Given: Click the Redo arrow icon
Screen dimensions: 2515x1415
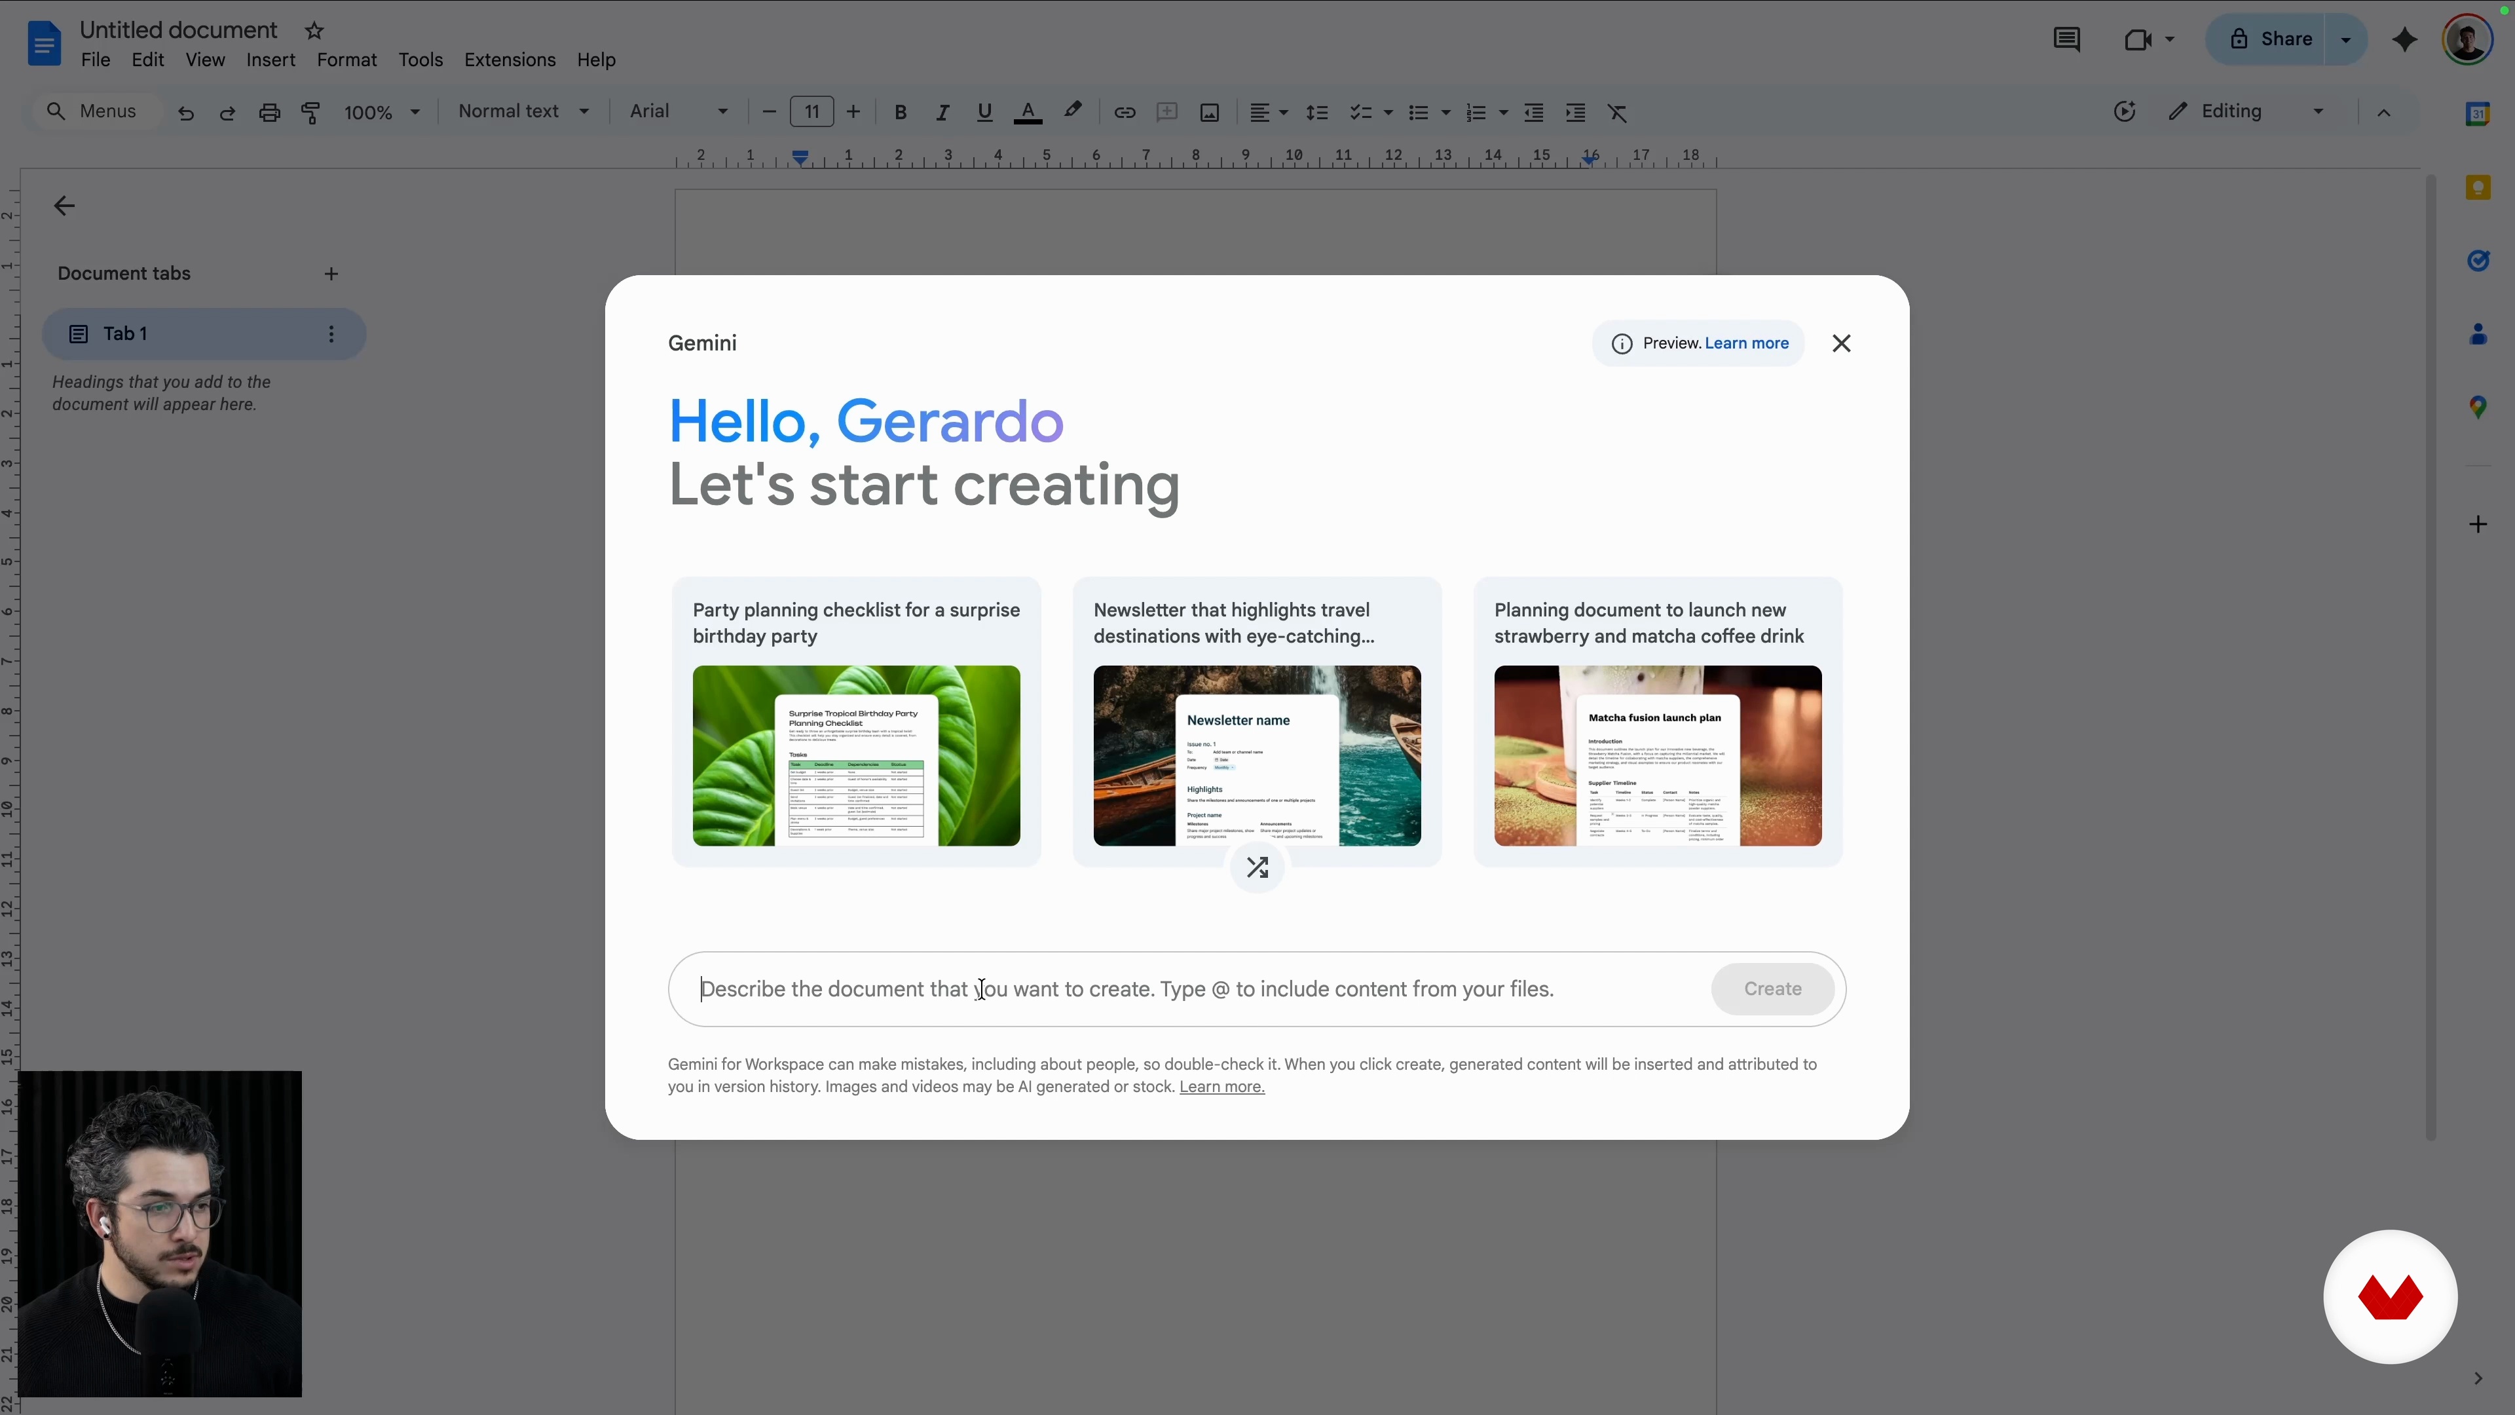Looking at the screenshot, I should click(227, 113).
